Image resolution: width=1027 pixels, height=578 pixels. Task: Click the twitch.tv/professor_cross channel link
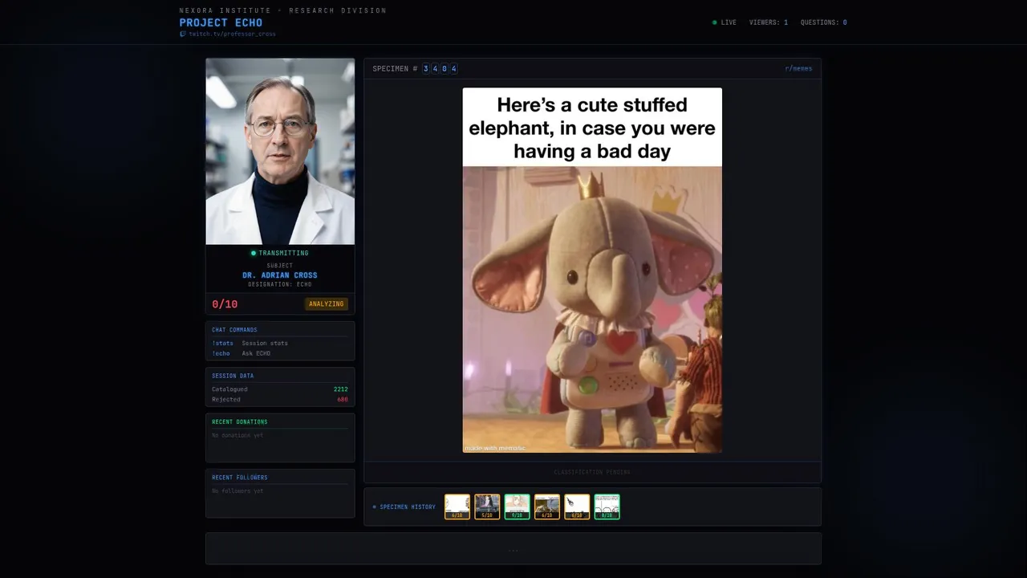click(232, 34)
